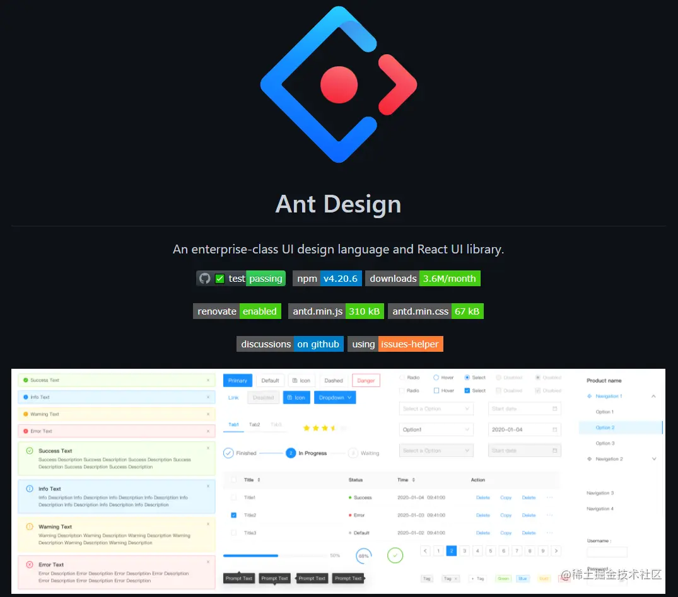Remove the closable Tag with x
This screenshot has height=597, width=678.
coord(456,579)
